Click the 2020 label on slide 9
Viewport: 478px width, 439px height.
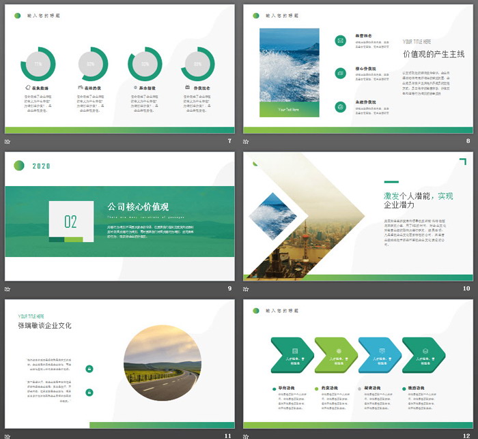(x=41, y=166)
